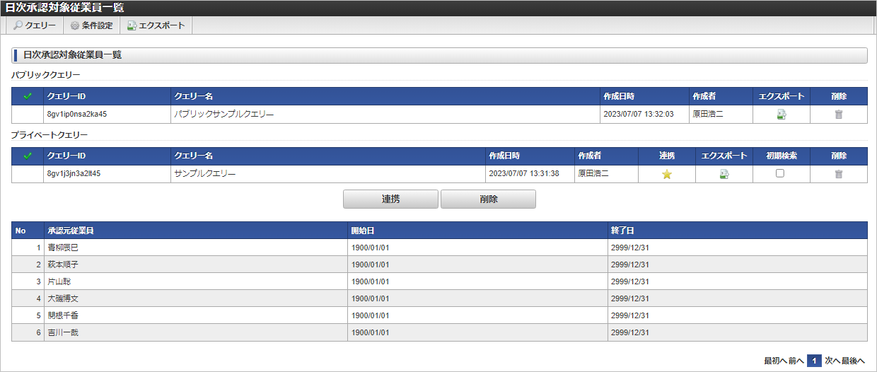Select サンプルクエリー in private queries
This screenshot has height=372, width=877.
coord(204,173)
